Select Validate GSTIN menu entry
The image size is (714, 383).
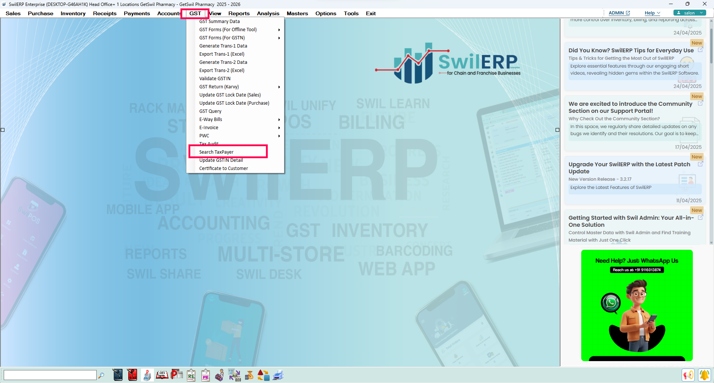coord(215,79)
